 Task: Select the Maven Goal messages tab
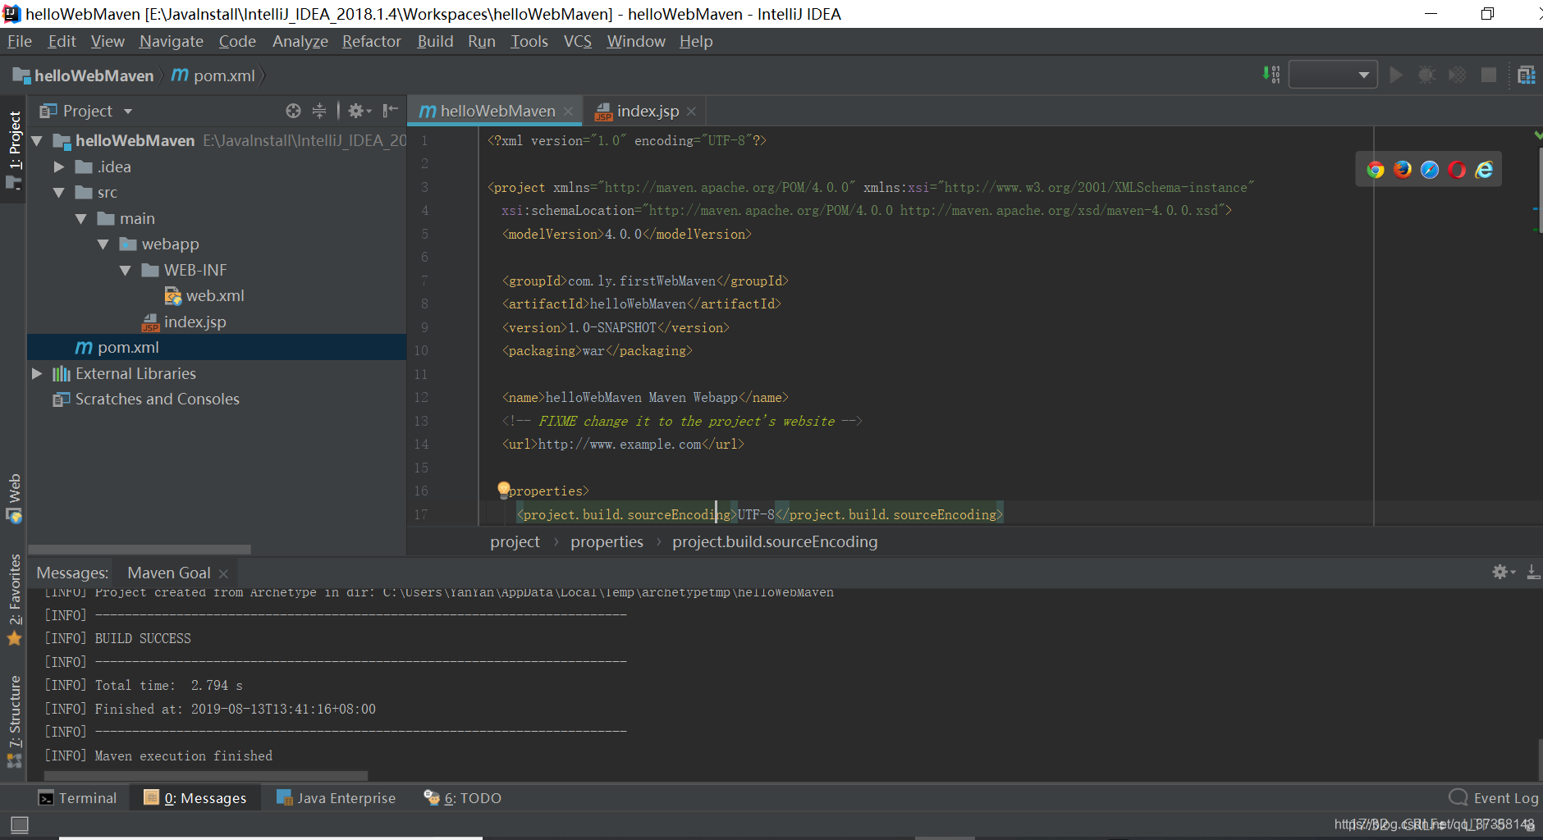pos(169,573)
